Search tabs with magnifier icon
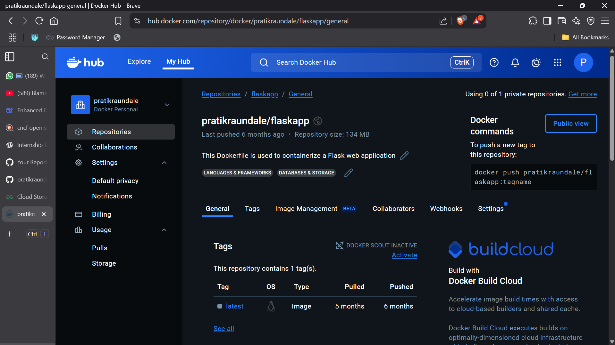 [x=45, y=57]
